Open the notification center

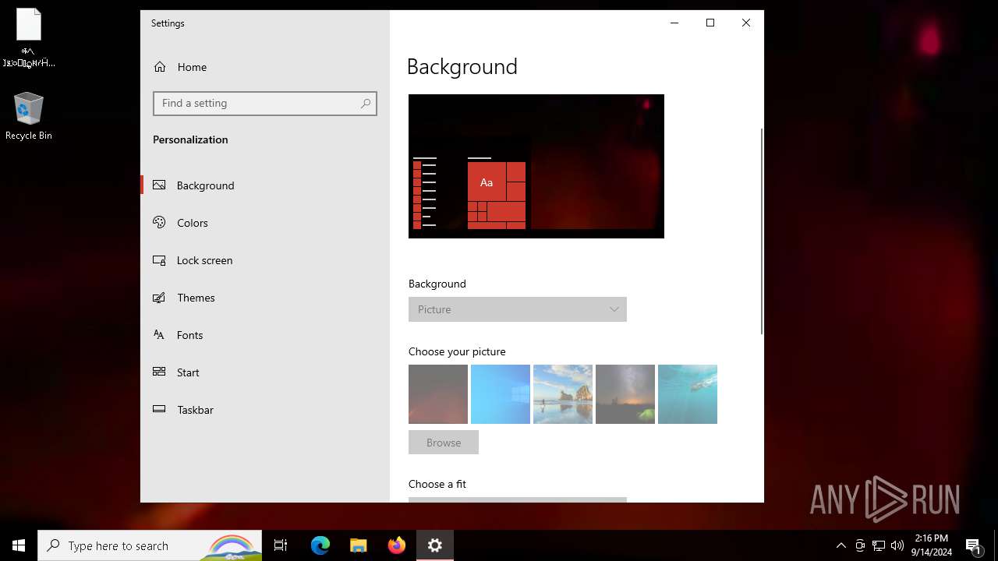[973, 545]
